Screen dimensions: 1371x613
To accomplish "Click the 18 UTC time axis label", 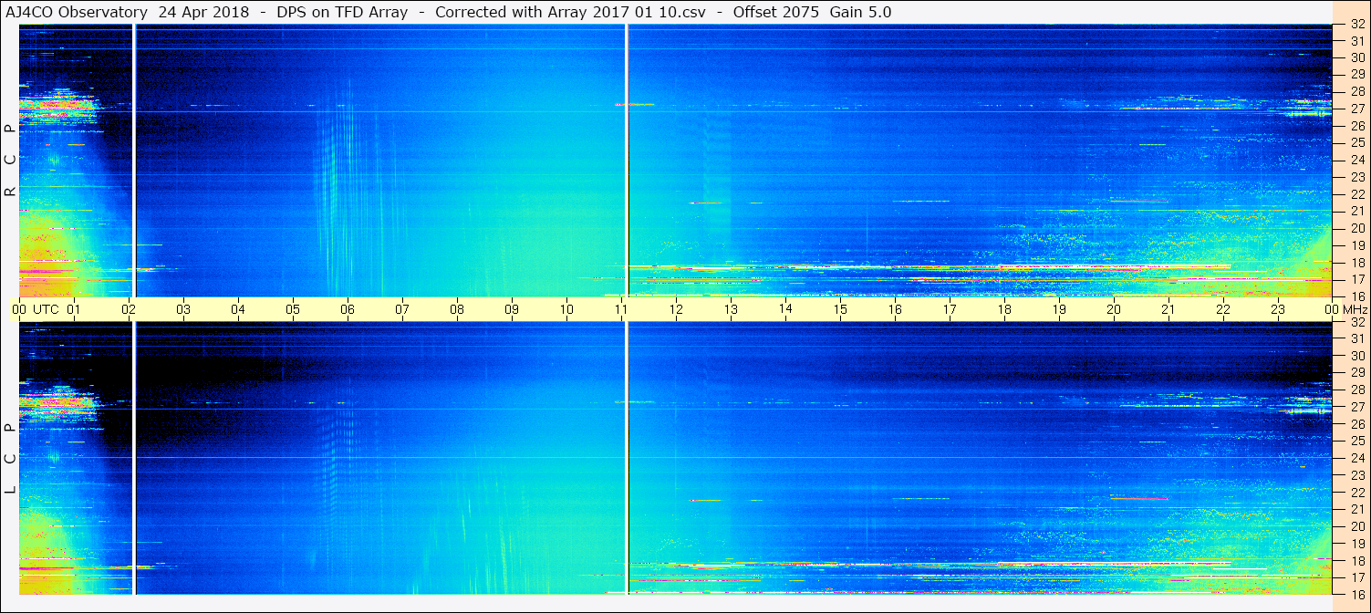I will point(1004,309).
